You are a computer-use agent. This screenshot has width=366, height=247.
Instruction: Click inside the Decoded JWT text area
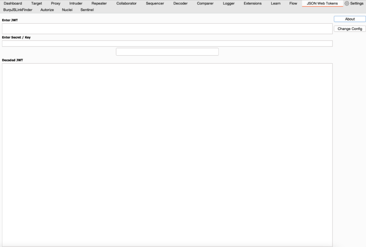point(167,152)
